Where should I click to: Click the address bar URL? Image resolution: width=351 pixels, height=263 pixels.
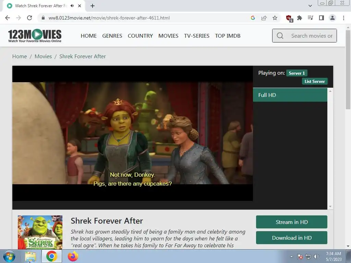pos(109,18)
